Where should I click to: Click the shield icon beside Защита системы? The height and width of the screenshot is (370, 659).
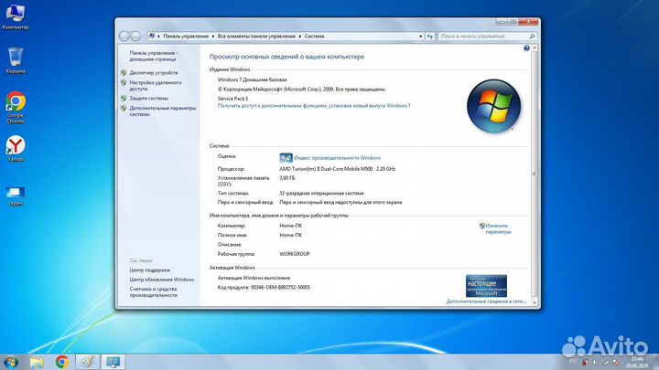[x=124, y=98]
